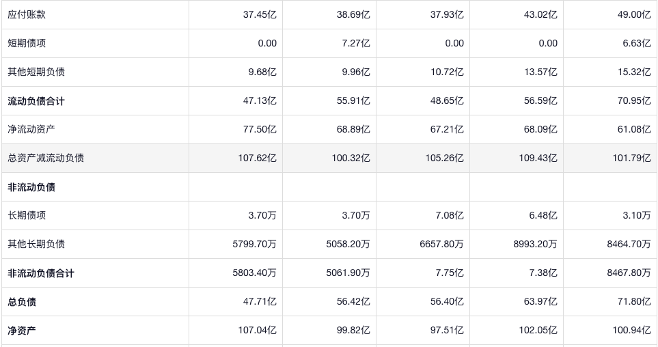658x347 pixels.
Task: Click the 7.08亿 long-term debt value
Action: (450, 215)
